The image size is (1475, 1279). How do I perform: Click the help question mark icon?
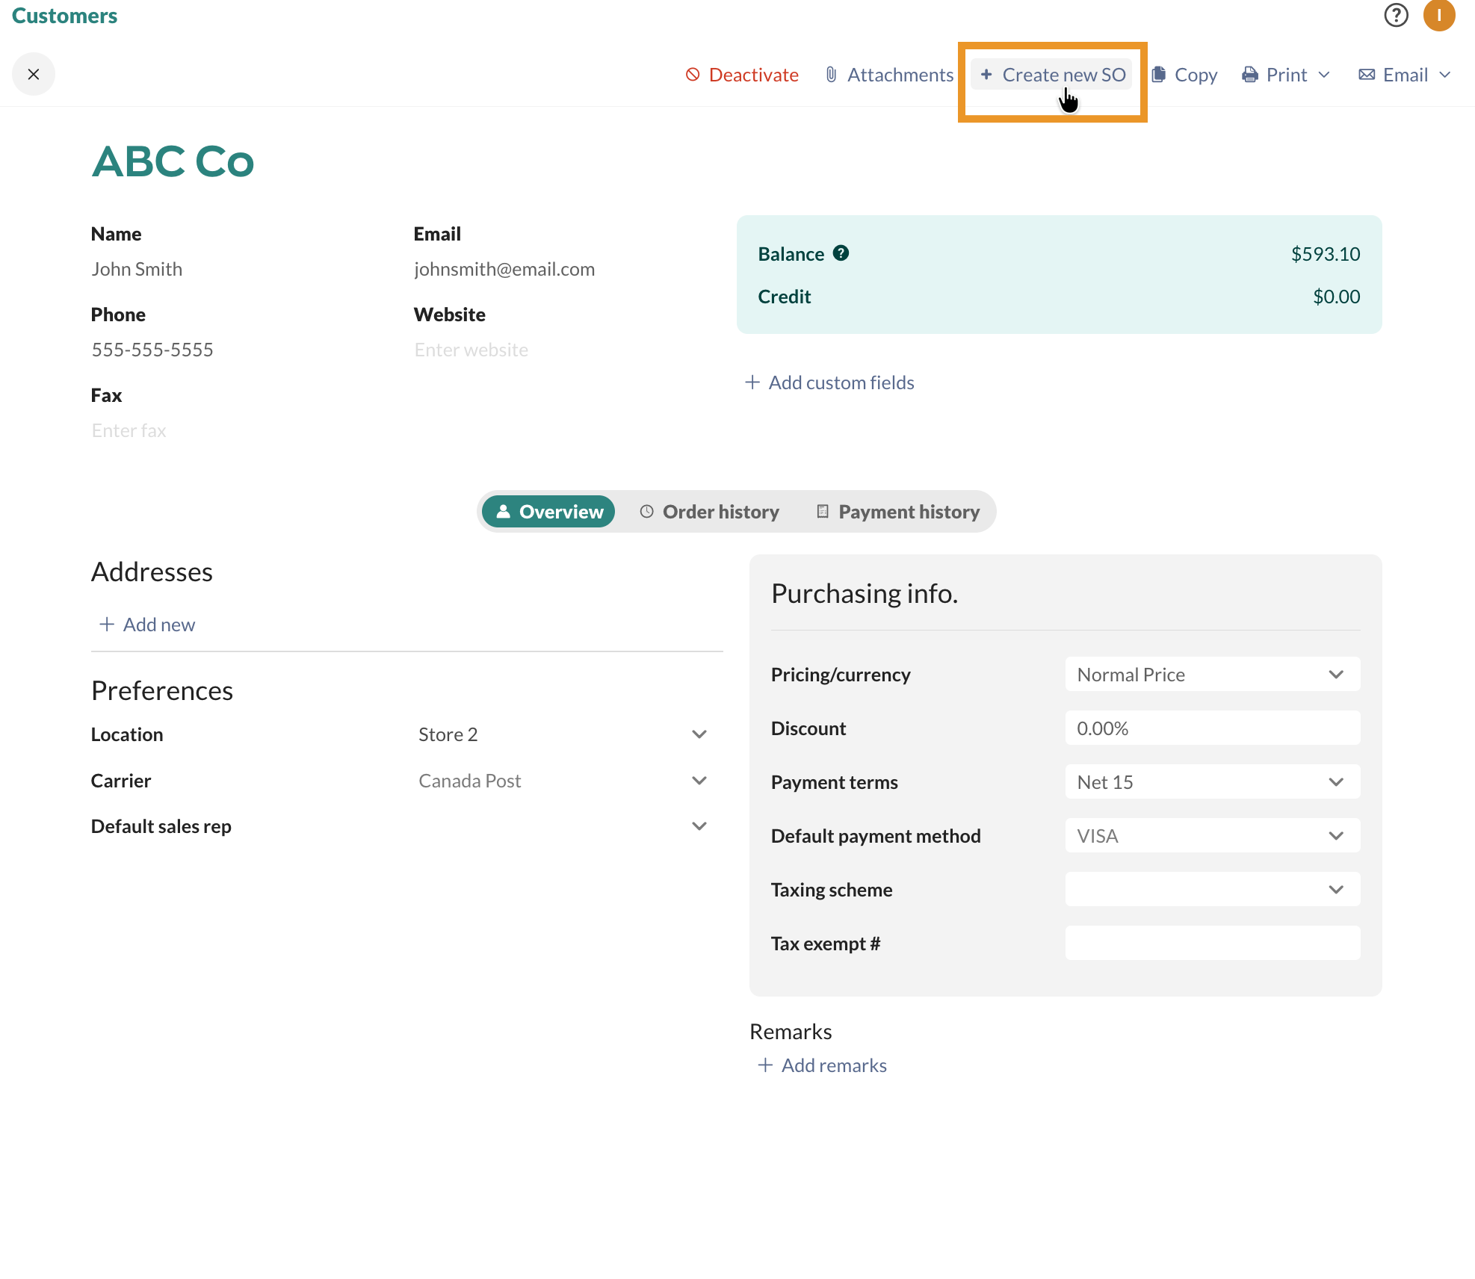tap(1395, 15)
